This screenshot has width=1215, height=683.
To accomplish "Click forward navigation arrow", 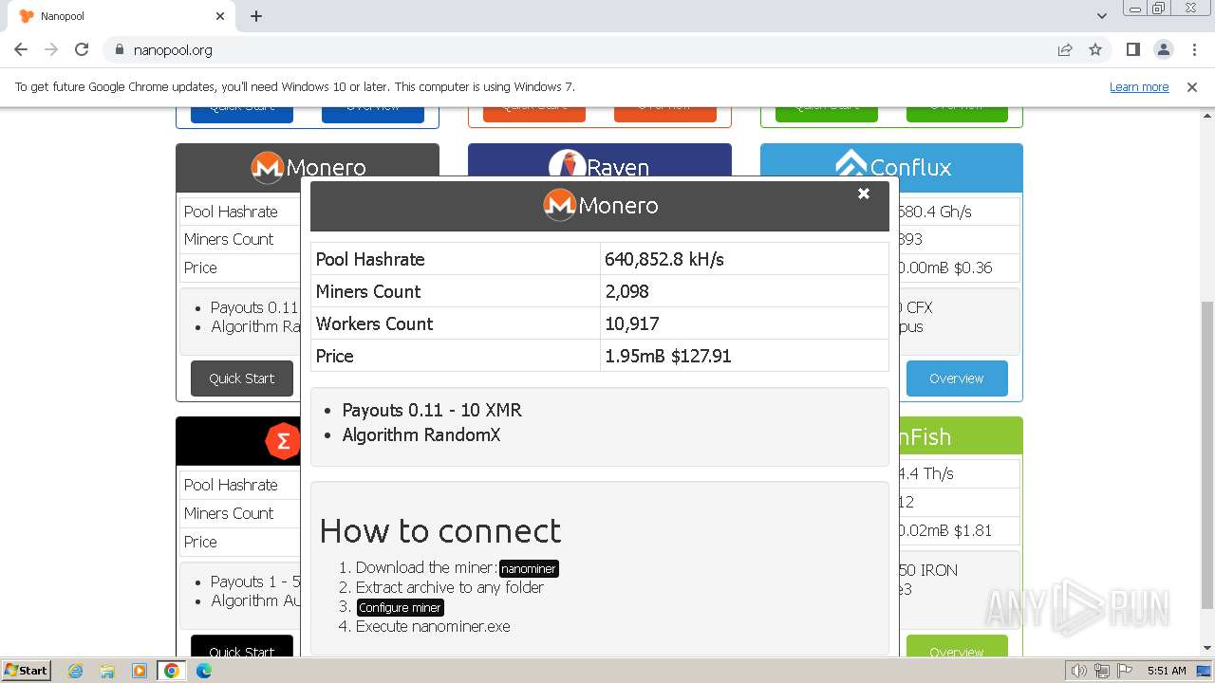I will click(x=51, y=49).
